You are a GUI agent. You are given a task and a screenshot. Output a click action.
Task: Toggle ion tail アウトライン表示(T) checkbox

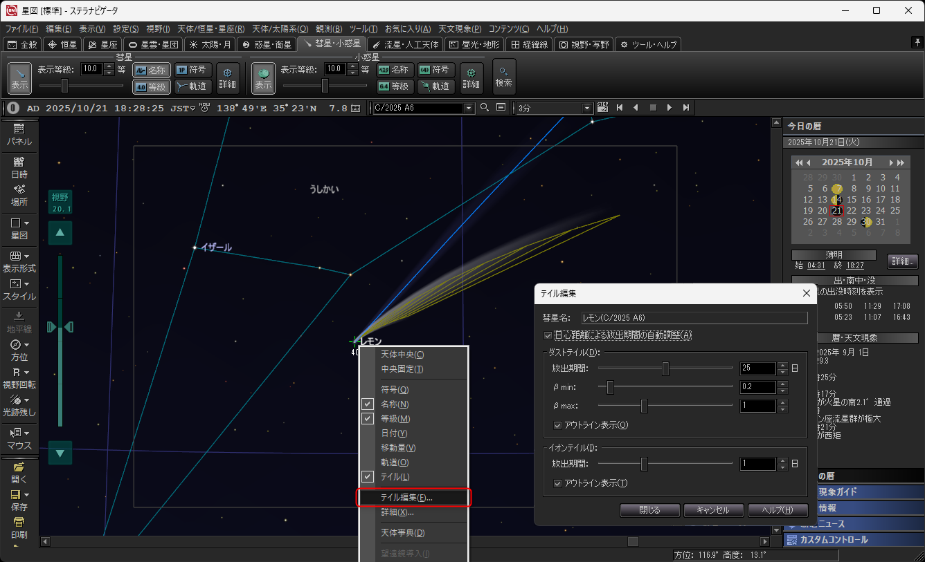coord(558,483)
